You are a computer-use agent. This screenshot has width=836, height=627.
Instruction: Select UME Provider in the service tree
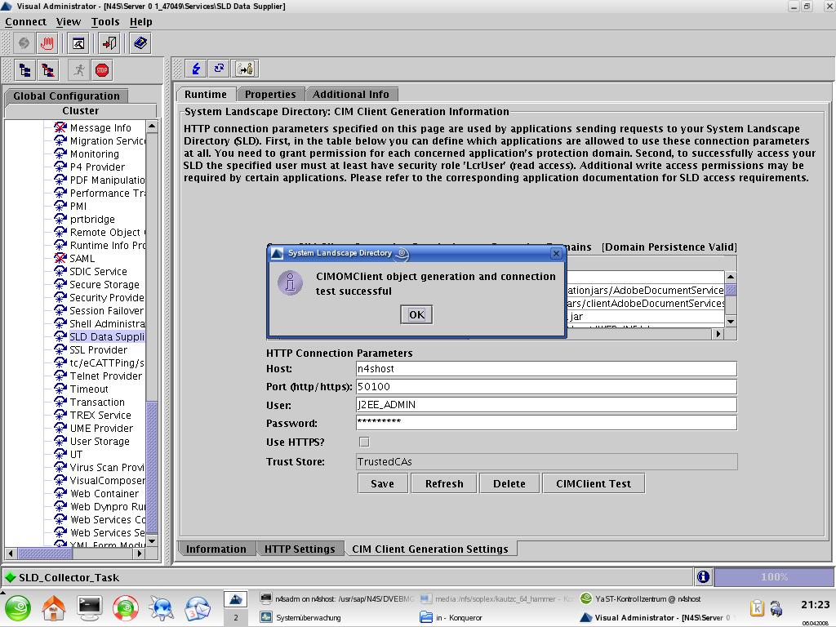tap(101, 428)
